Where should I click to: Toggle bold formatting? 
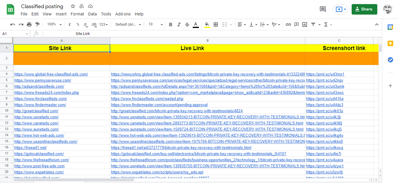tap(171, 24)
